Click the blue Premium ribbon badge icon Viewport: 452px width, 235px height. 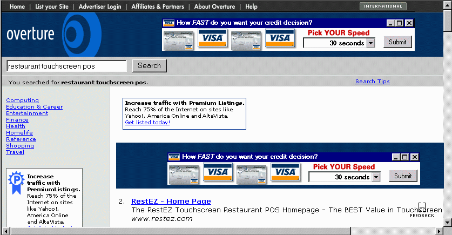pyautogui.click(x=16, y=183)
